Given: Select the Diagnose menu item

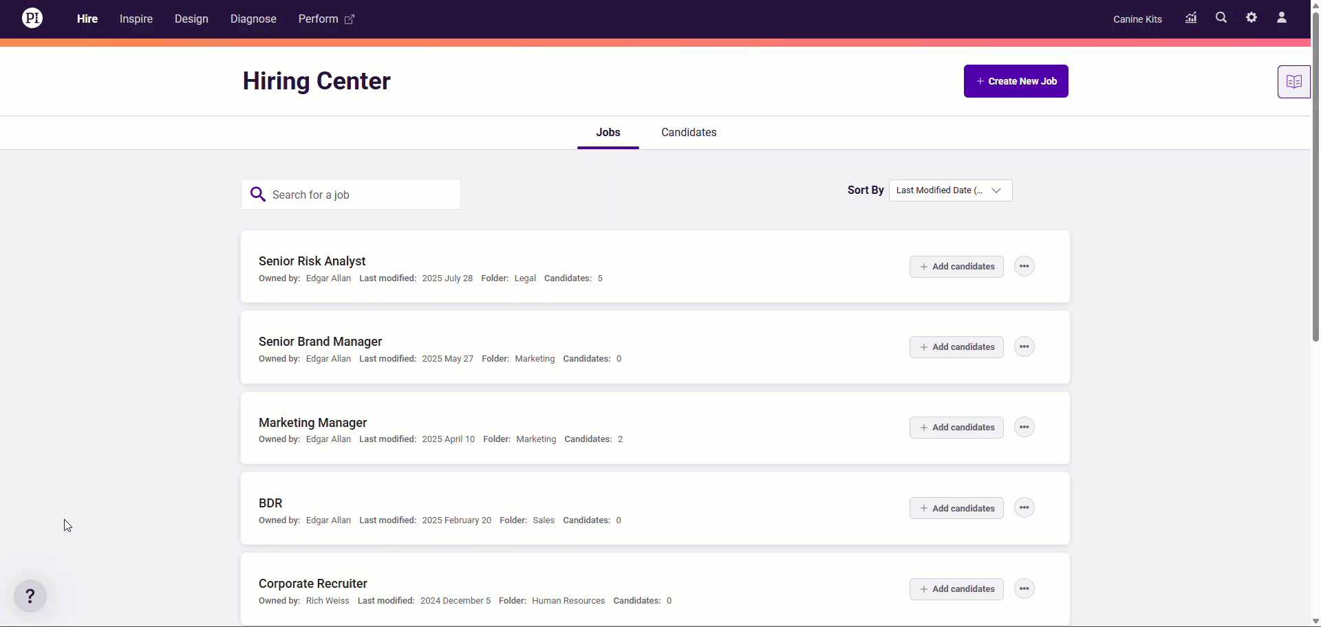Looking at the screenshot, I should click(253, 19).
